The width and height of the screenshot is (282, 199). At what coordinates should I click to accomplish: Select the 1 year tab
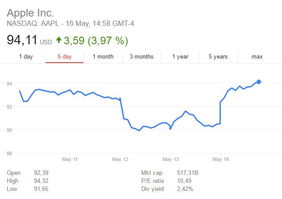click(x=180, y=56)
